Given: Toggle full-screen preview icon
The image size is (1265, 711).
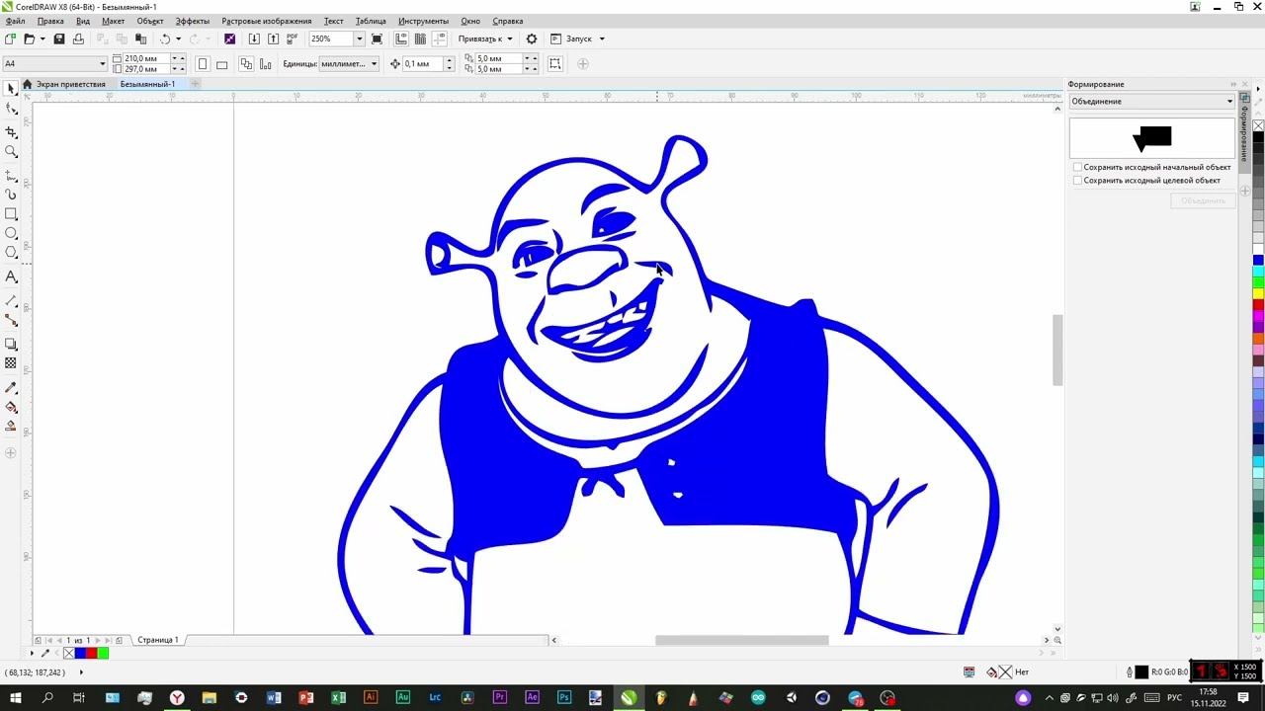Looking at the screenshot, I should [x=377, y=39].
